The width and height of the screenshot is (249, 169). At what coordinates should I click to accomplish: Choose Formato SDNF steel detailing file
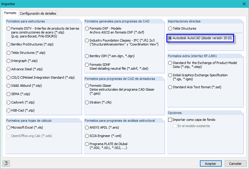tap(87, 65)
